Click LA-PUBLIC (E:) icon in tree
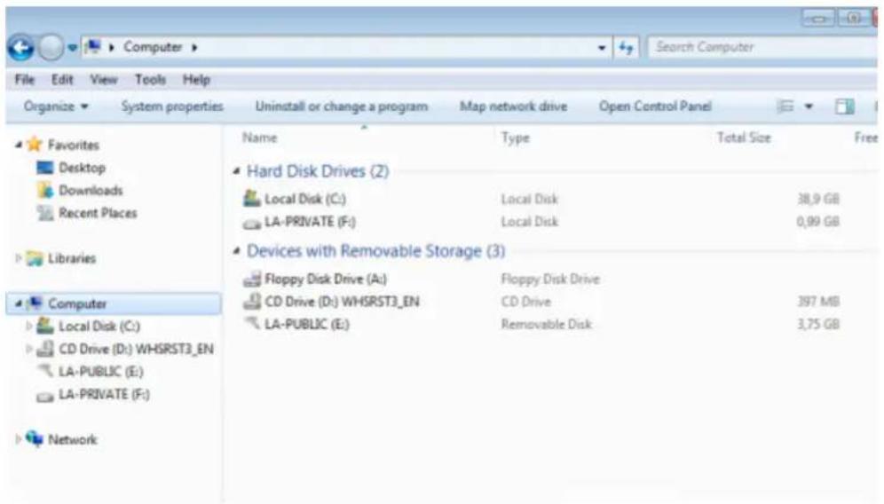Image resolution: width=884 pixels, height=504 pixels. pos(45,371)
